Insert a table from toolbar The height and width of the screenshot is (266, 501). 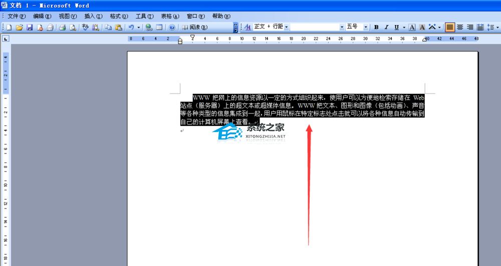pyautogui.click(x=159, y=27)
